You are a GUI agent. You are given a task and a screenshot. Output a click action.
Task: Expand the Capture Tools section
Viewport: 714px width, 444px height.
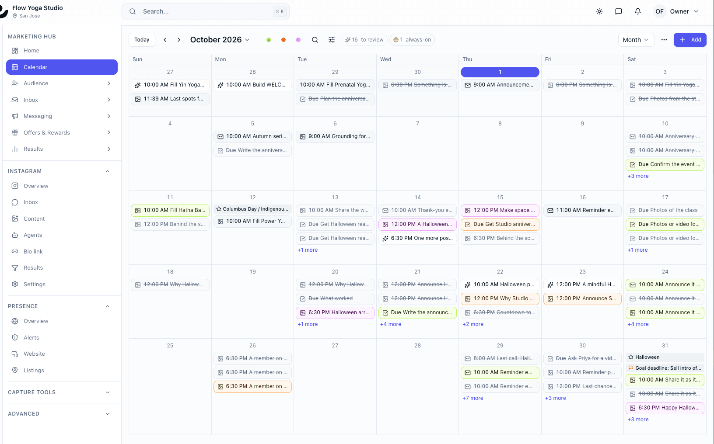[x=108, y=392]
